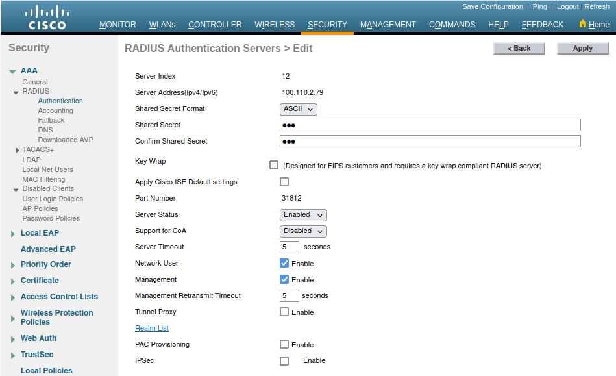The height and width of the screenshot is (376, 616).
Task: Collapse the RADIUS tree arrow
Action: (16, 92)
